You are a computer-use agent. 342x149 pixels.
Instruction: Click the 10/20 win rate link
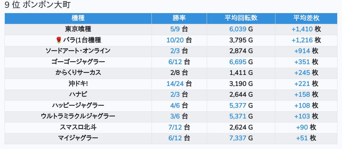coord(175,40)
